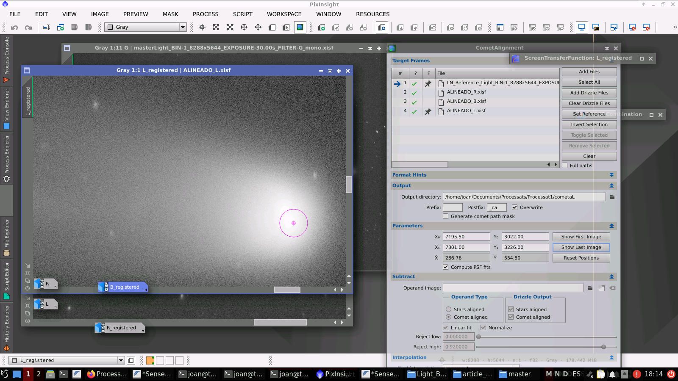Click the 24-bit screen LUT toolbar icon
Screen dimensions: 678x381
tap(596, 28)
